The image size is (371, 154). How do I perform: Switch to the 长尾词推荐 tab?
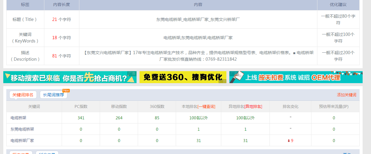pyautogui.click(x=53, y=95)
